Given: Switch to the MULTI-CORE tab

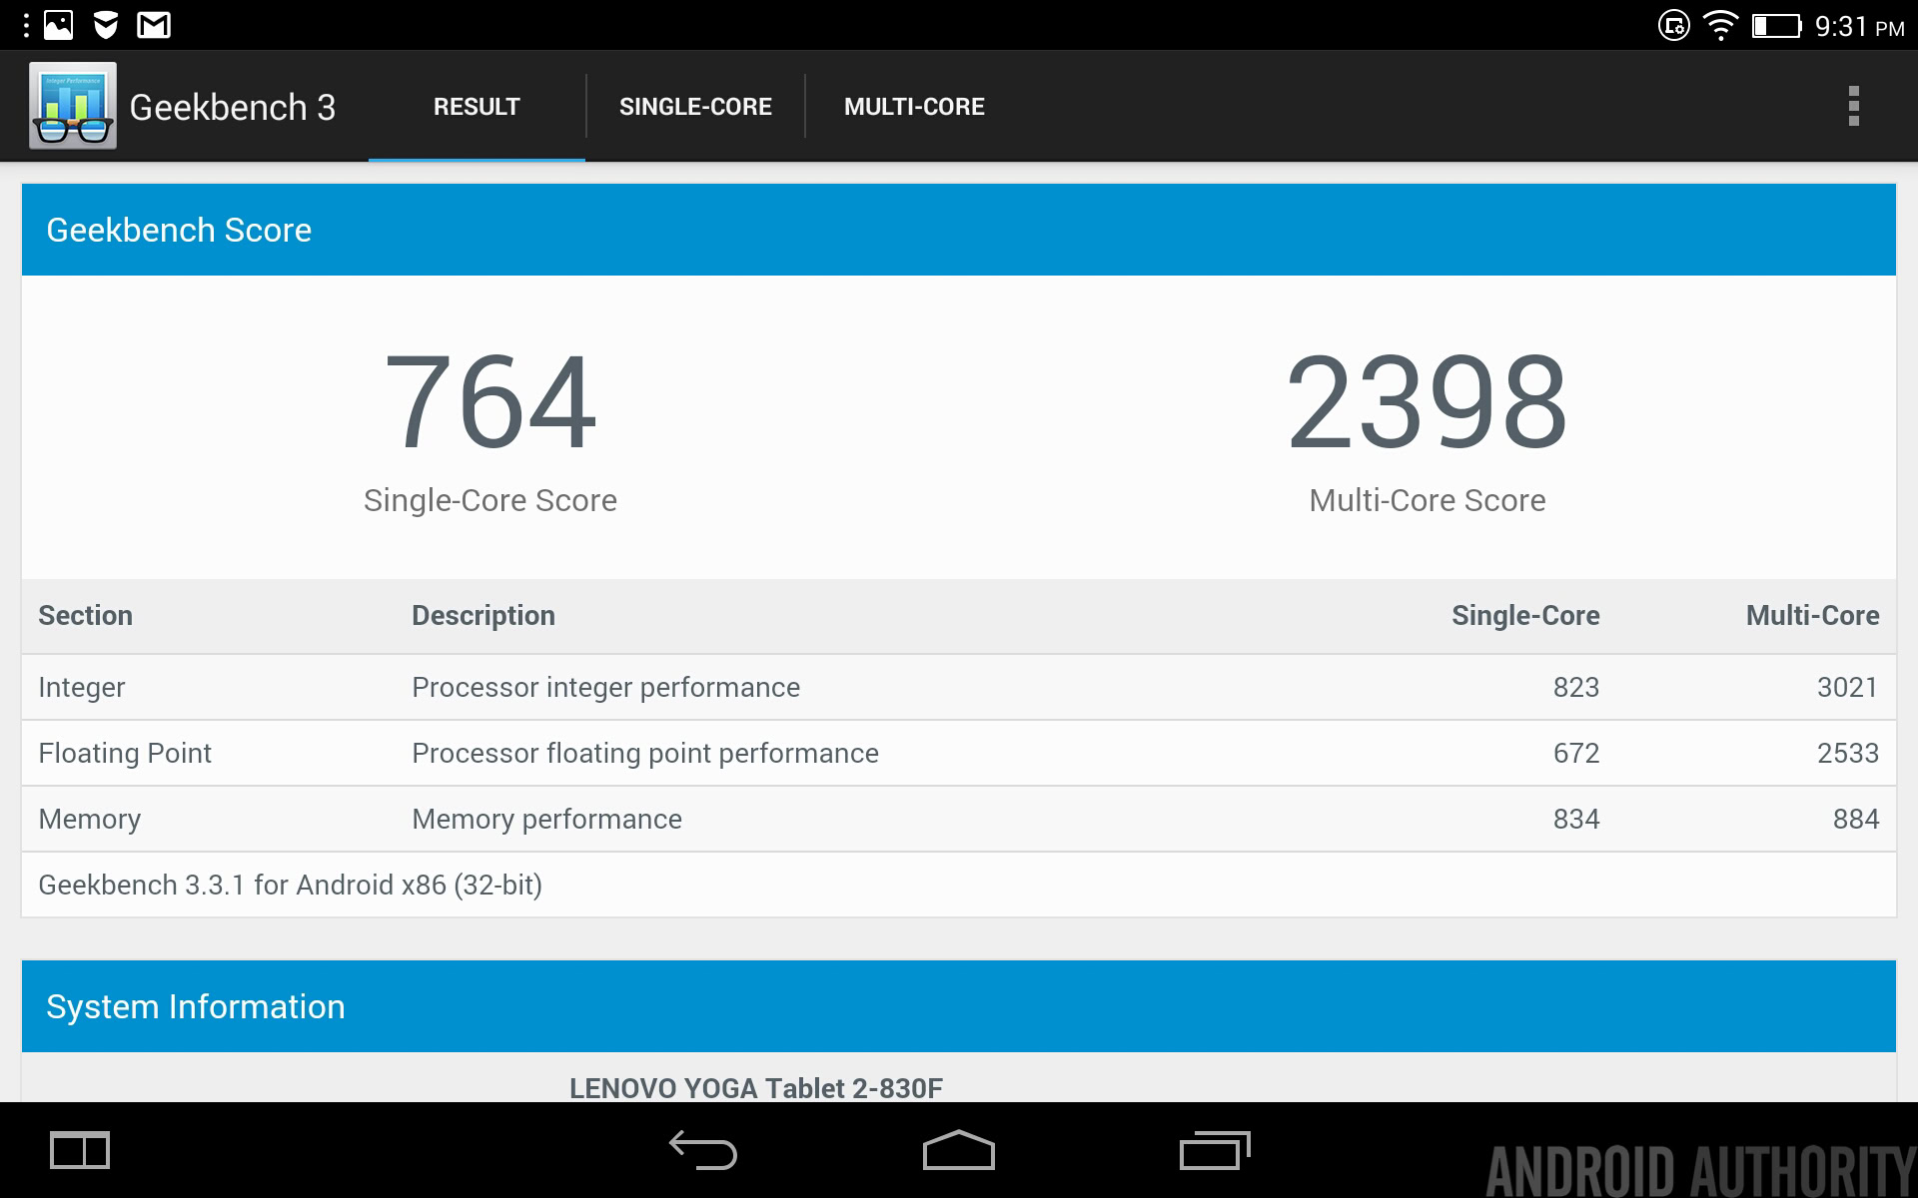Looking at the screenshot, I should [x=914, y=107].
